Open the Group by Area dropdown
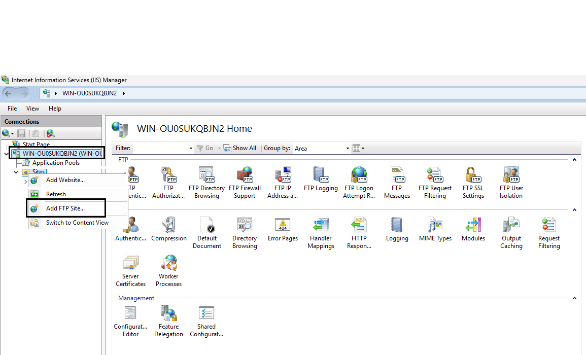 pos(323,149)
